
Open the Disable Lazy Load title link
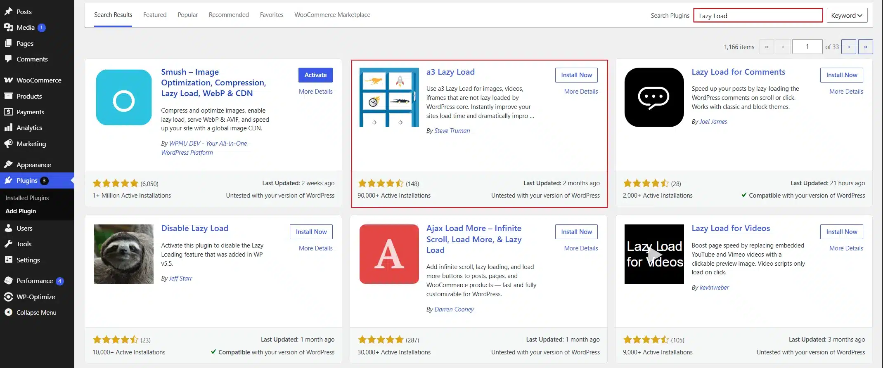coord(194,228)
